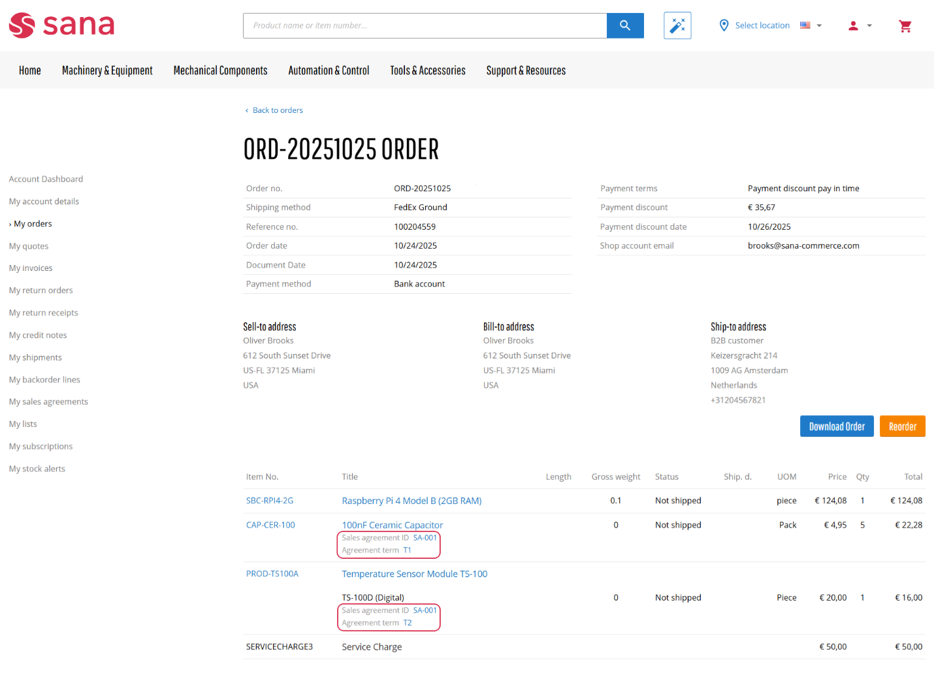Click item number PROD-TS100A
Image resolution: width=934 pixels, height=681 pixels.
tap(272, 574)
